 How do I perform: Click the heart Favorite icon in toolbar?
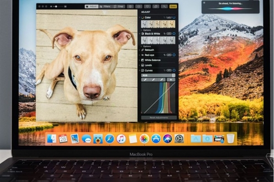pyautogui.click(x=148, y=6)
